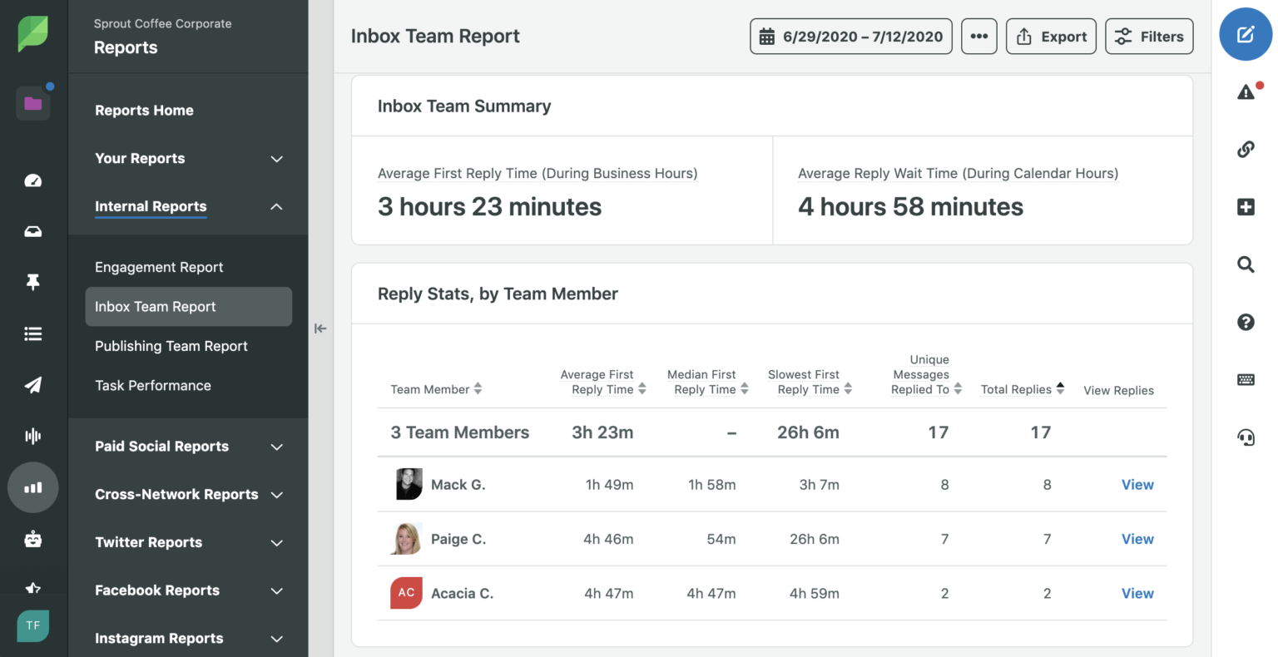1278x657 pixels.
Task: Check alerts via warning triangle icon
Action: (x=1245, y=91)
